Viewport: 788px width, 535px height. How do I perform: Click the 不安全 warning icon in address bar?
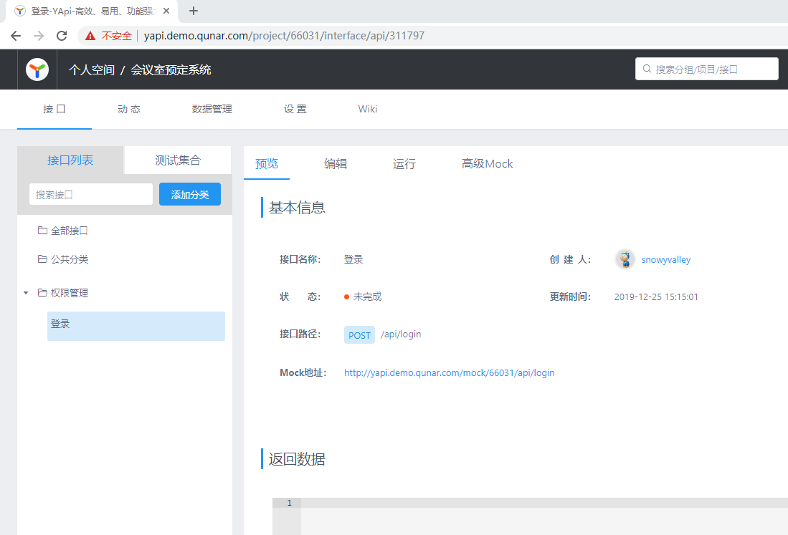point(89,34)
